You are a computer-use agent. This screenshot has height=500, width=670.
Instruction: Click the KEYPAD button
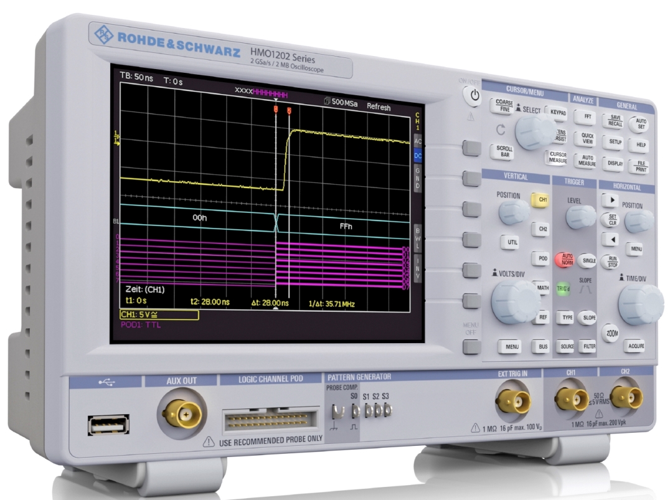point(557,113)
